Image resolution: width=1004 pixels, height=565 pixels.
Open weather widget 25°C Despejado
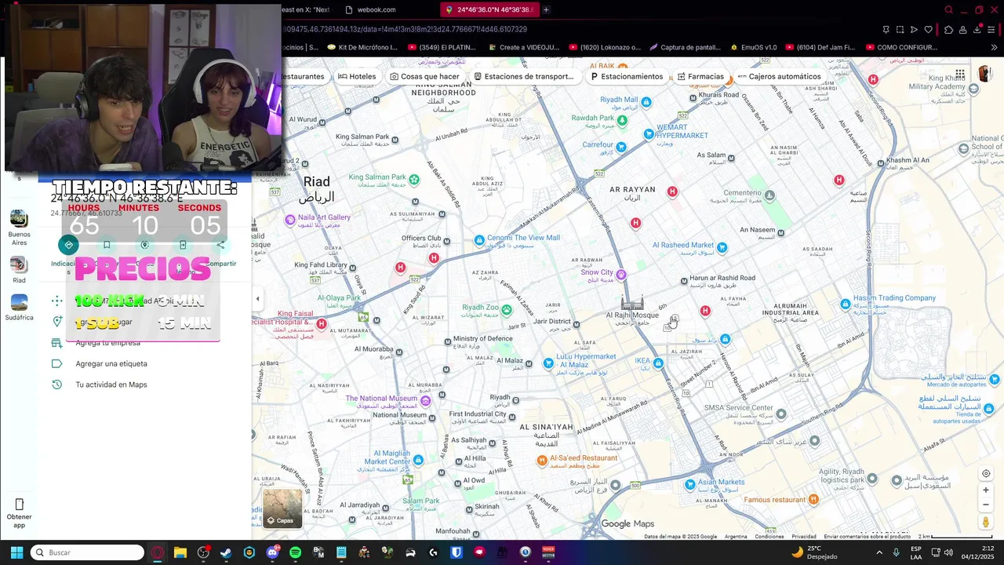click(x=814, y=552)
